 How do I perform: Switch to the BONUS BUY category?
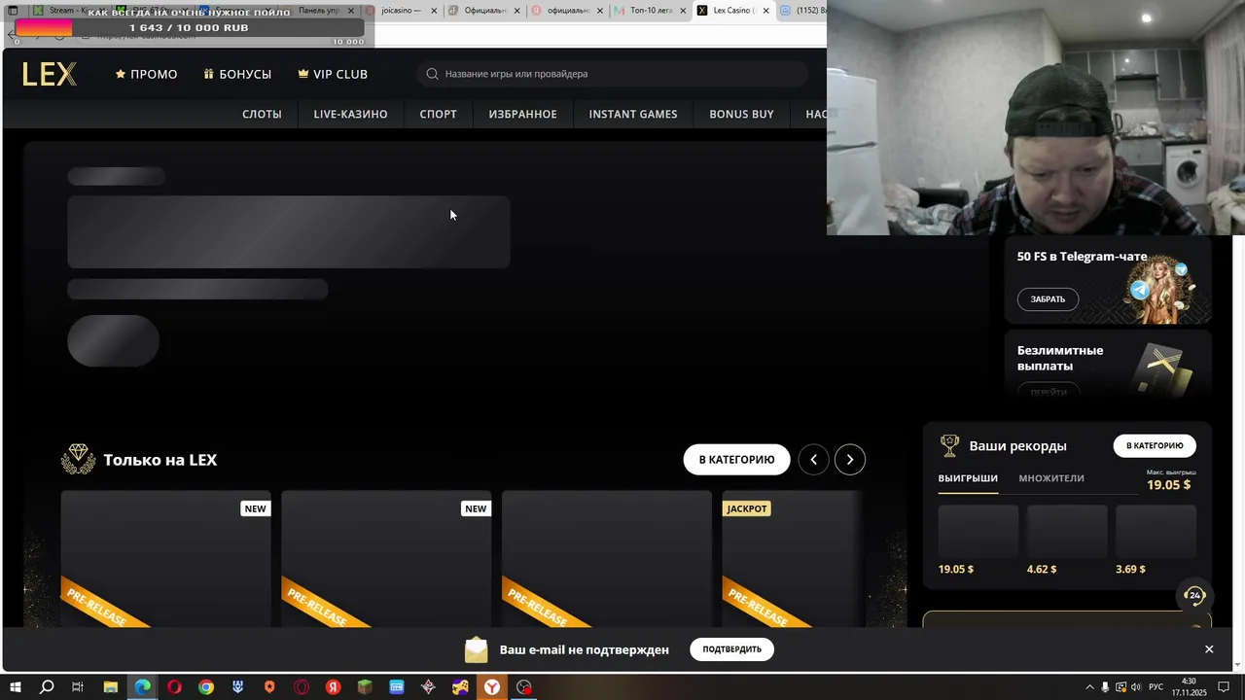pyautogui.click(x=741, y=114)
